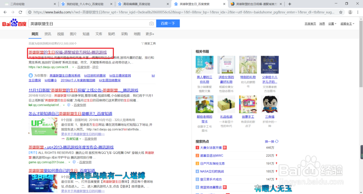363x194 pixels.
Task: Open 男人要的三份礼物 book thumbnail
Action: (x=204, y=65)
